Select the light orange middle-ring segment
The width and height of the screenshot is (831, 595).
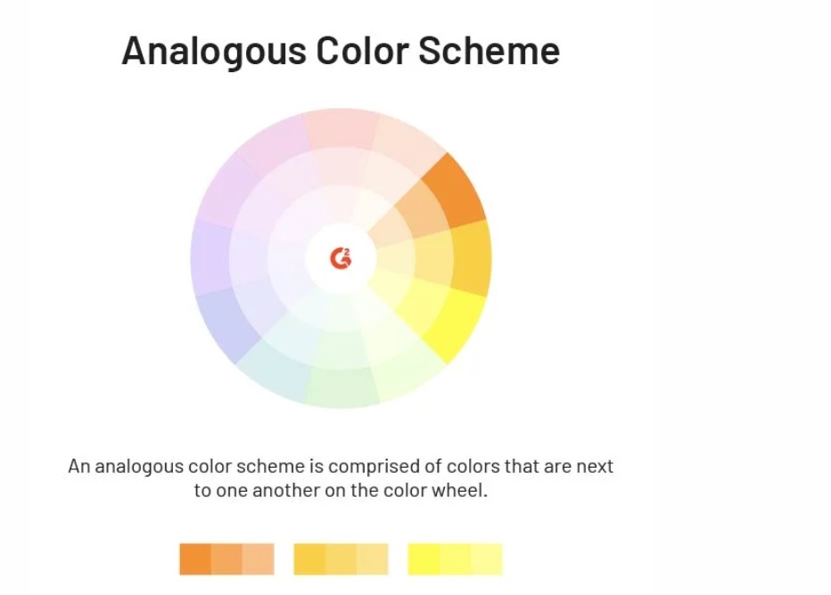(424, 210)
